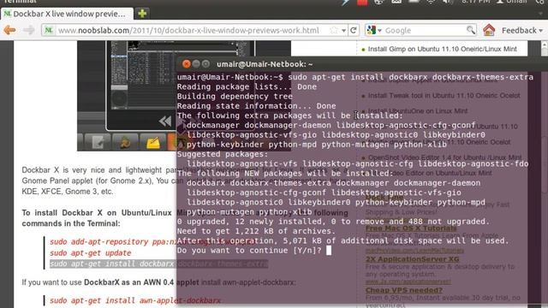Viewport: 548px width, 308px height.
Task: Open the address bar history dropdown arrow
Action: [x=344, y=31]
